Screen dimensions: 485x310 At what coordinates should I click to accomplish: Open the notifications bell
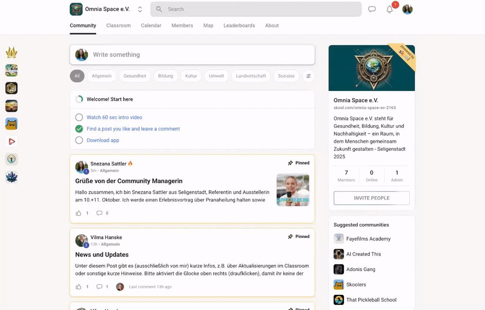tap(390, 9)
